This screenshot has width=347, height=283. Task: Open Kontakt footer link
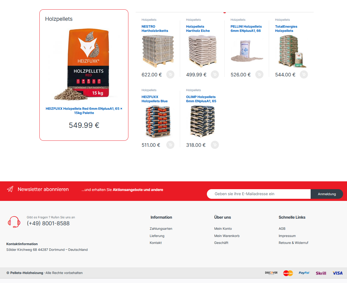(155, 243)
